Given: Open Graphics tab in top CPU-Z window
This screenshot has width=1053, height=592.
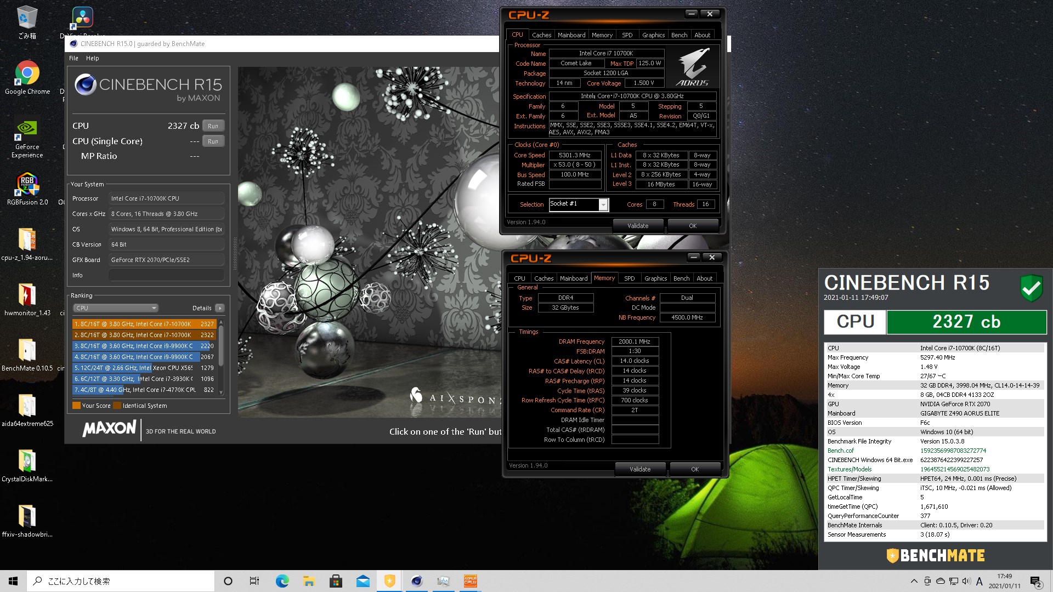Looking at the screenshot, I should pos(653,35).
